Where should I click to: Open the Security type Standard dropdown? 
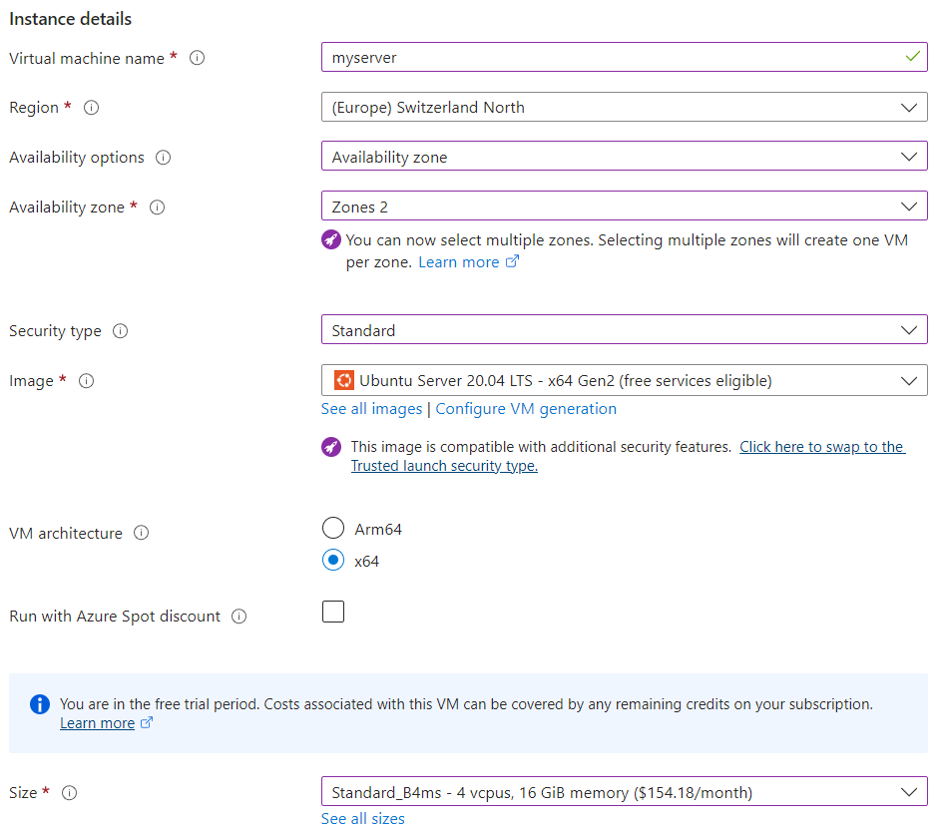pos(625,330)
